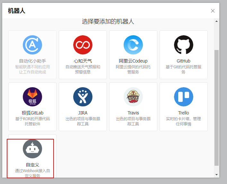
Task: Click the 心知天气 card title
Action: pos(83,61)
